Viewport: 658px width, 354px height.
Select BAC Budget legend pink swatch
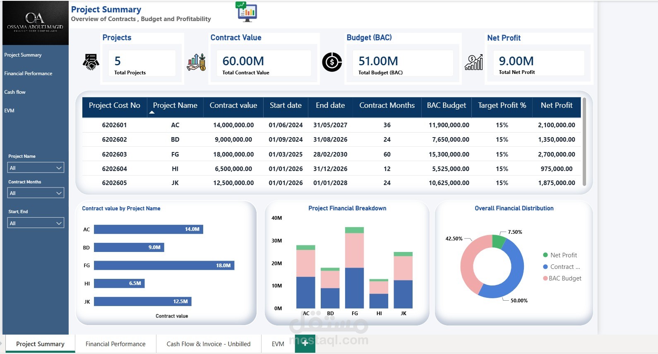coord(545,278)
